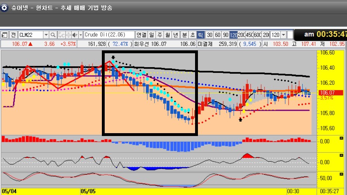
Task: Choose the 600 tick interval
Action: coord(257,35)
